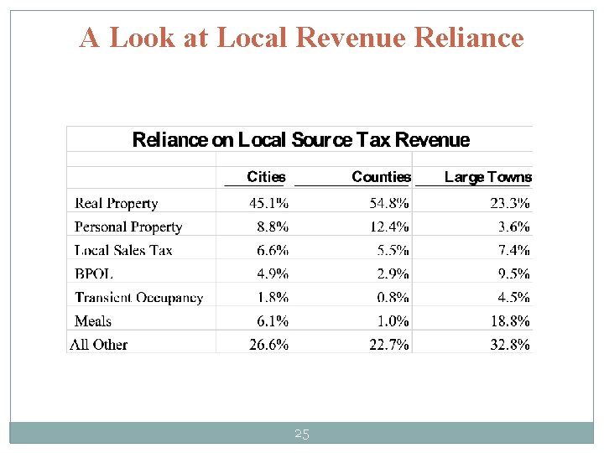604x453 pixels.
Task: Click the 26.6% All Other Cities value
Action: point(268,345)
